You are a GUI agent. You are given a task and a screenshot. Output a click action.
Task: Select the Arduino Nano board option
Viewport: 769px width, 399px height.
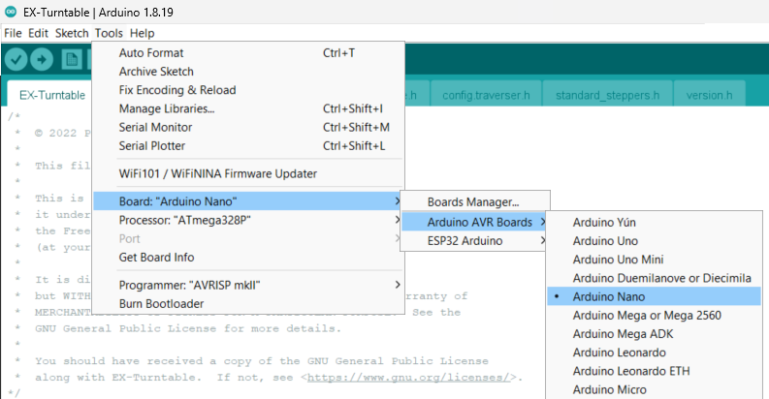[x=609, y=296]
